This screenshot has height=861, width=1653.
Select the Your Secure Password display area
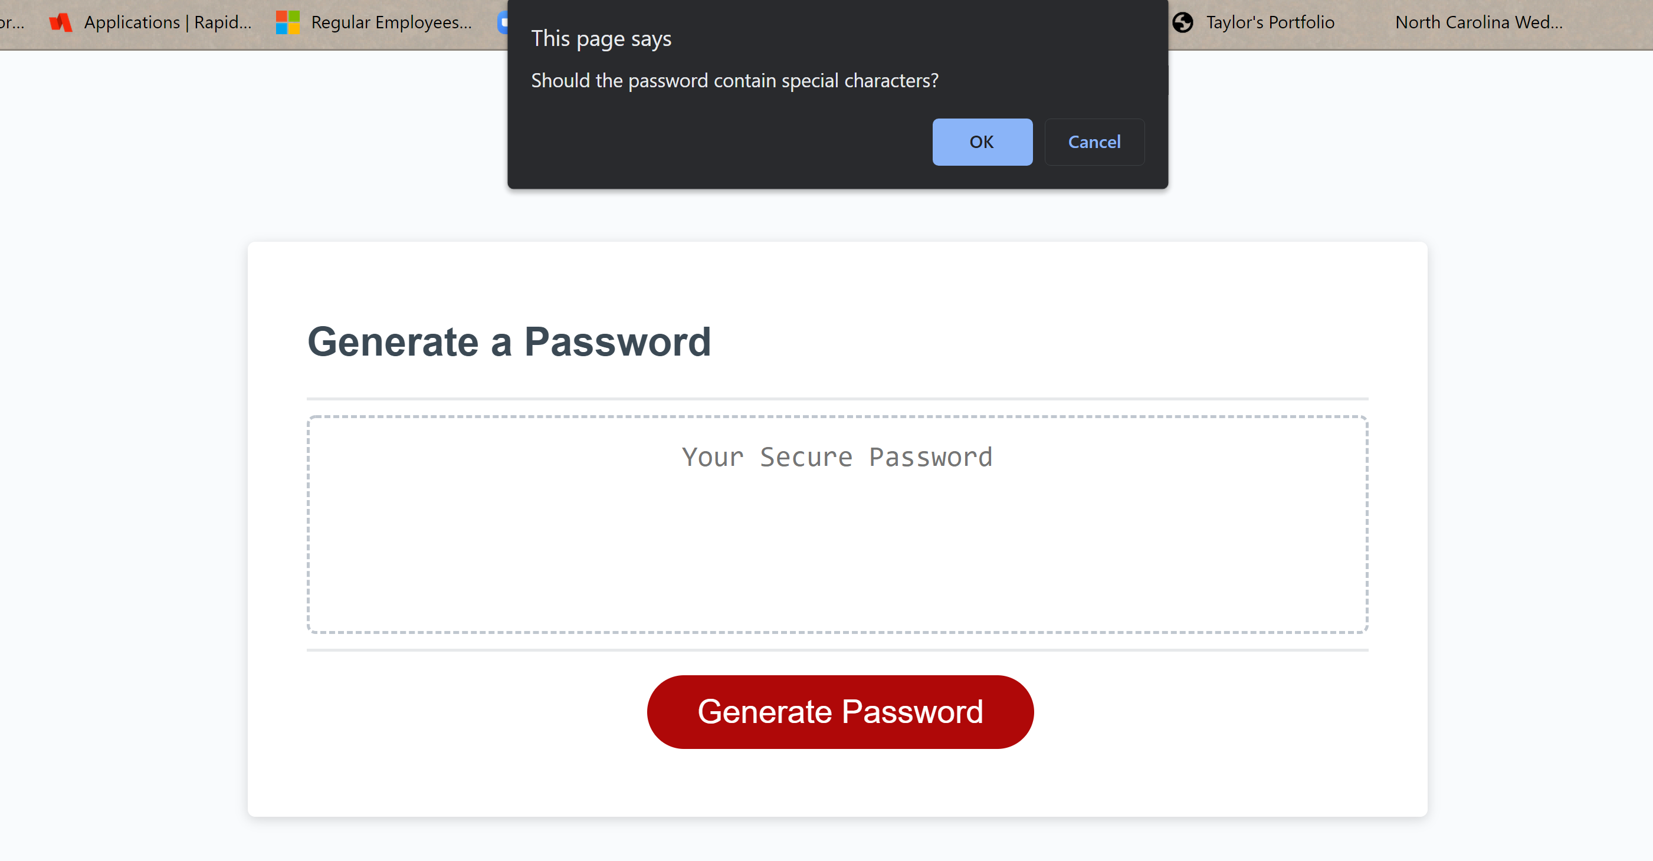837,457
